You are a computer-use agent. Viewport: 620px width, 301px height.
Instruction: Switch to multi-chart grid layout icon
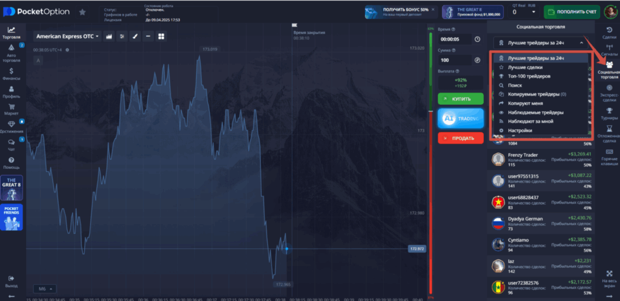click(161, 36)
